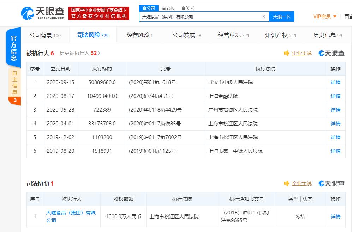
Task: Click the 立案日期 column header
Action: 60,69
